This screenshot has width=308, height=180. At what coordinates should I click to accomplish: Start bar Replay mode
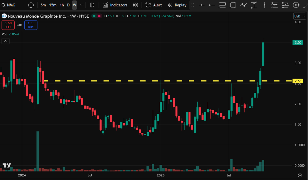177,5
